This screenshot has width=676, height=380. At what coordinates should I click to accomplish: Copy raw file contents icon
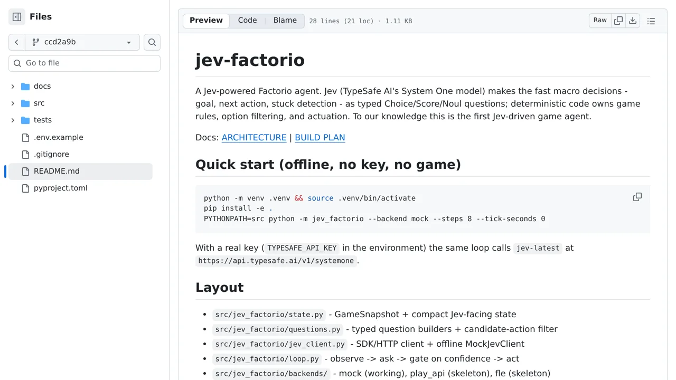[x=618, y=21]
